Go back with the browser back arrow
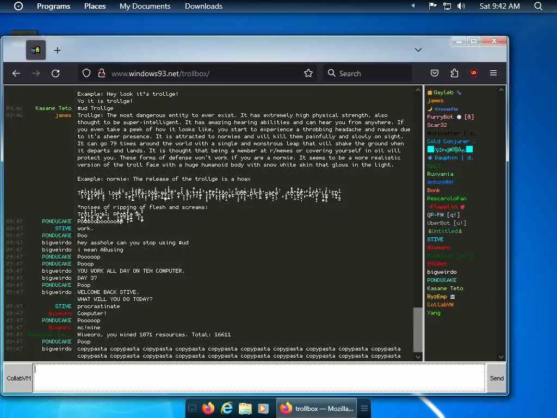This screenshot has height=418, width=557. [16, 73]
